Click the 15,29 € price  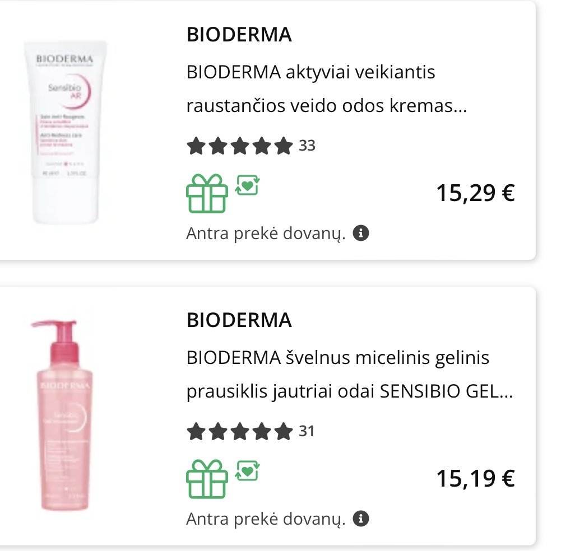(475, 193)
